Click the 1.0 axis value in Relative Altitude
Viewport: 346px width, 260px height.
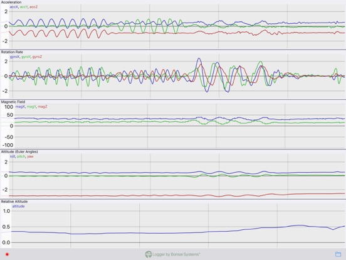click(6, 211)
